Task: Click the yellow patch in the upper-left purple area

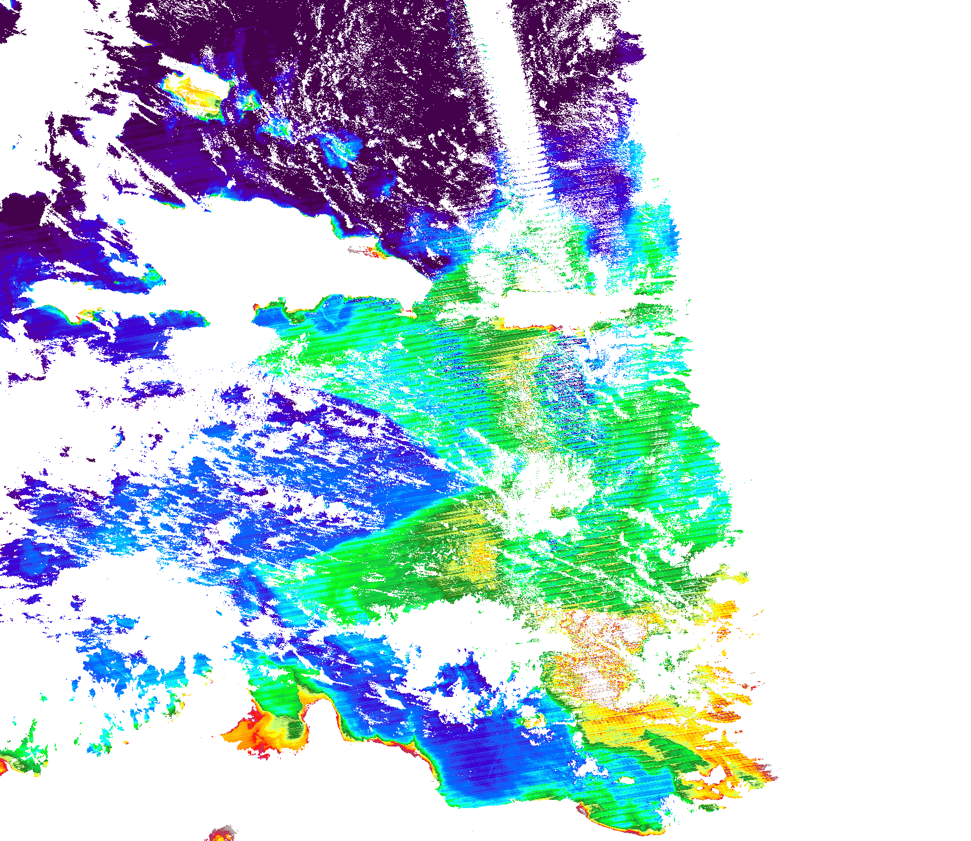Action: tap(193, 90)
